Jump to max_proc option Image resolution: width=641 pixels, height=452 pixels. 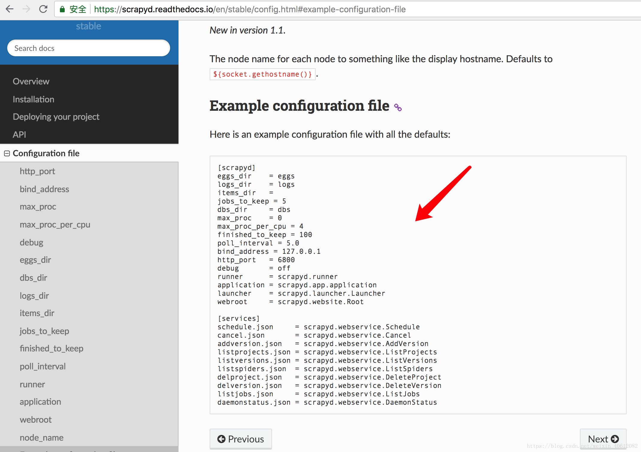point(38,207)
